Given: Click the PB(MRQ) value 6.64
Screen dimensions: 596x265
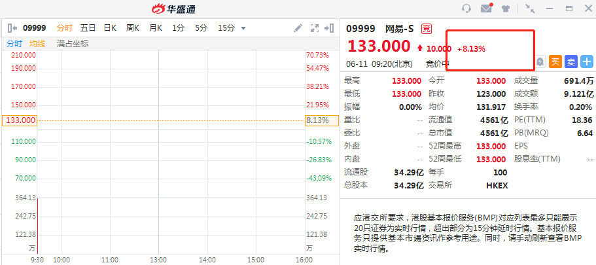Looking at the screenshot, I should 585,133.
